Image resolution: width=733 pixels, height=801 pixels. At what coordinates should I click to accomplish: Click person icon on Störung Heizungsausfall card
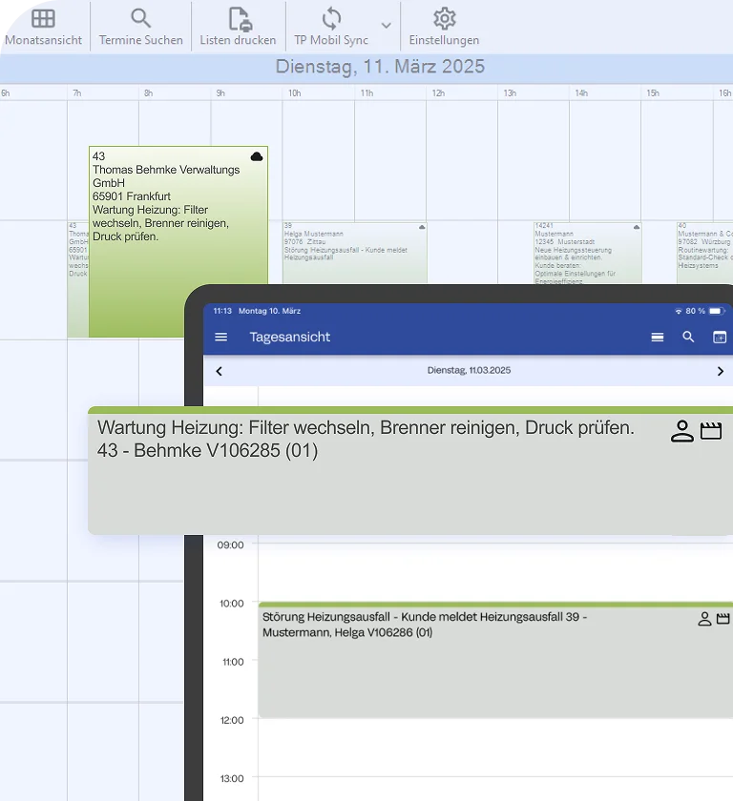[704, 619]
